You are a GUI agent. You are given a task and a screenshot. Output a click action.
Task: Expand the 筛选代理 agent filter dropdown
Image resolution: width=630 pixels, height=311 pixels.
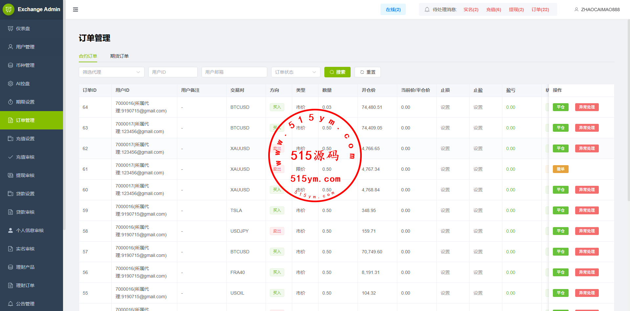[111, 72]
